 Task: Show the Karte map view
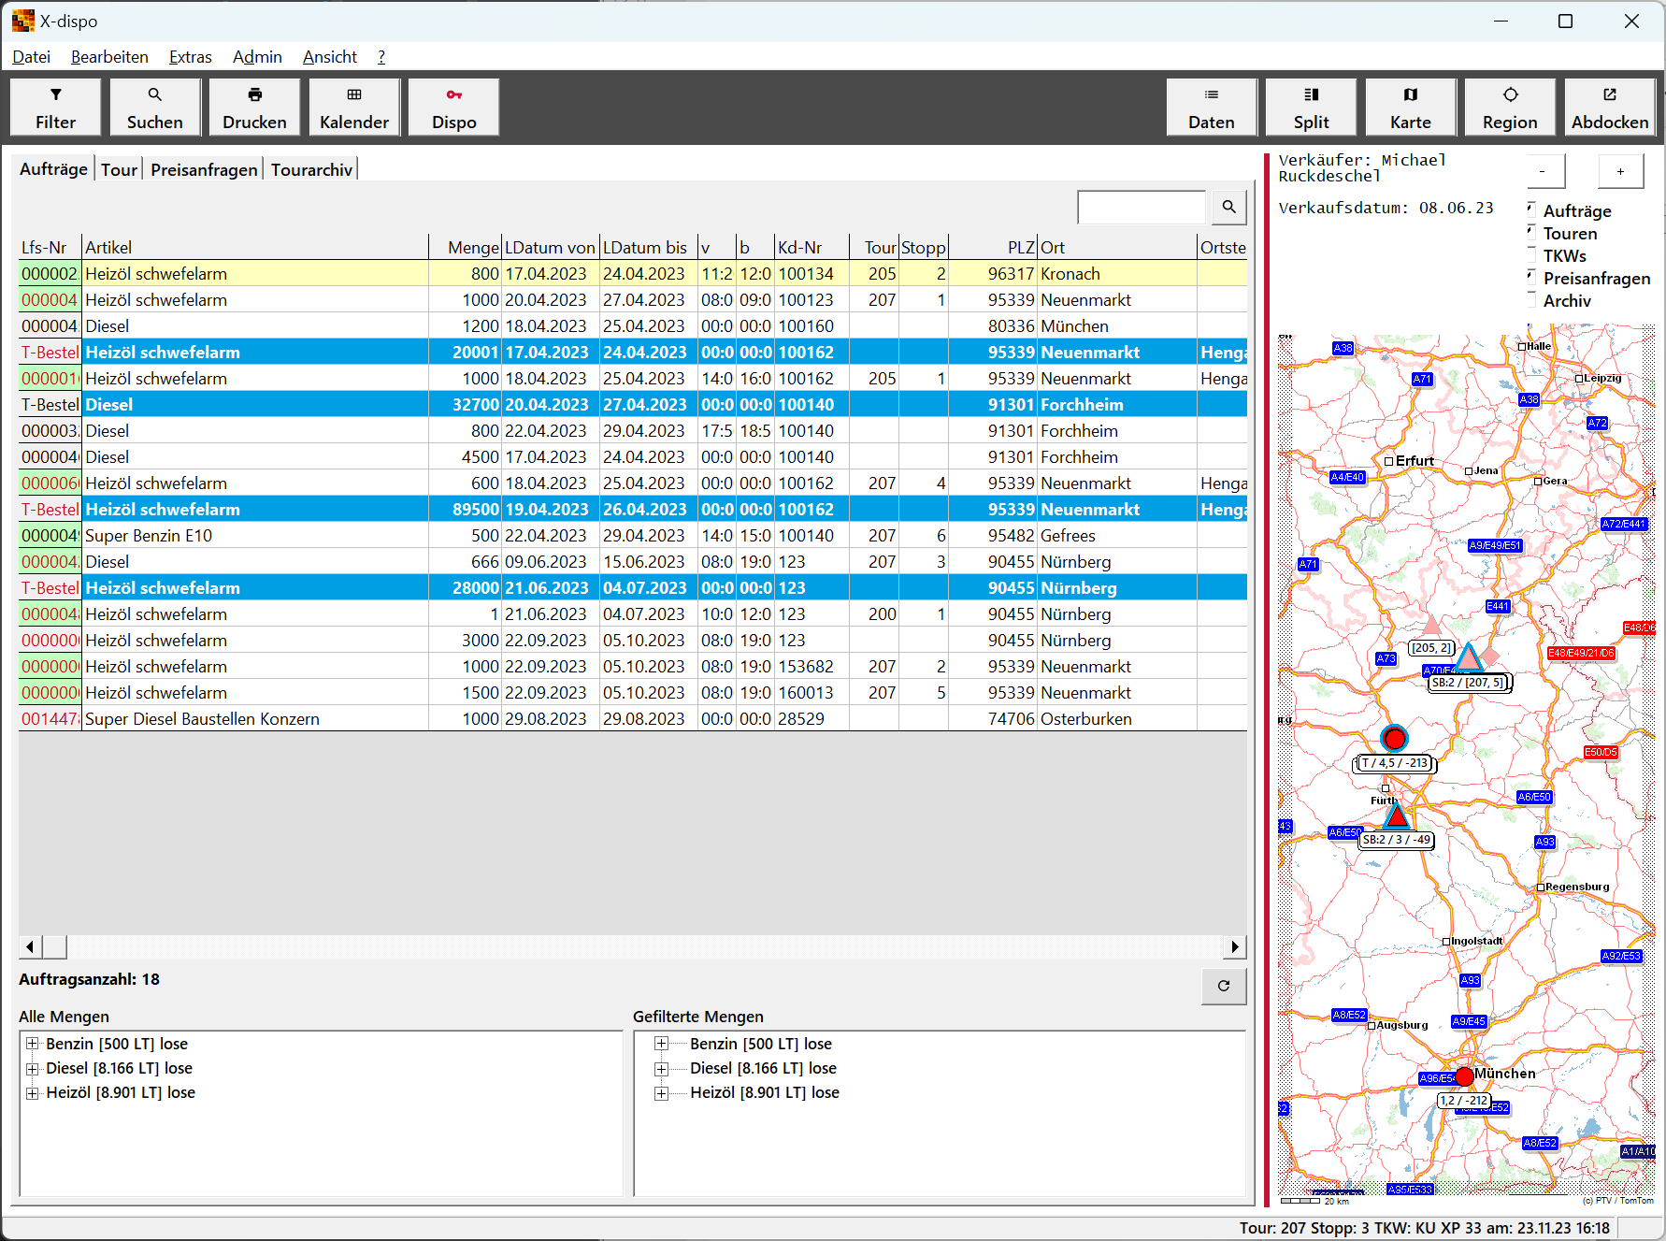pos(1411,108)
